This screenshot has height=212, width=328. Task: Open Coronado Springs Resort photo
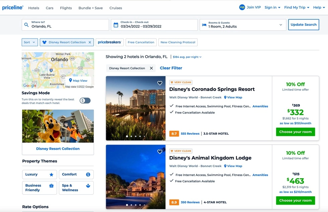[x=136, y=108]
